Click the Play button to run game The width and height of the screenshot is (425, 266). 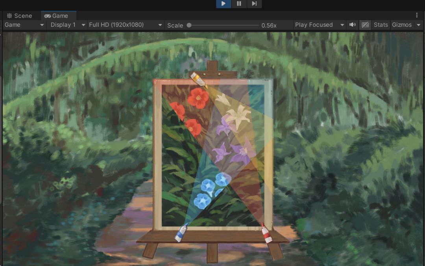tap(224, 4)
